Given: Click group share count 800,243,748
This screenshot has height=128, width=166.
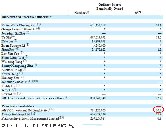Looking at the screenshot, I should [x=98, y=98].
